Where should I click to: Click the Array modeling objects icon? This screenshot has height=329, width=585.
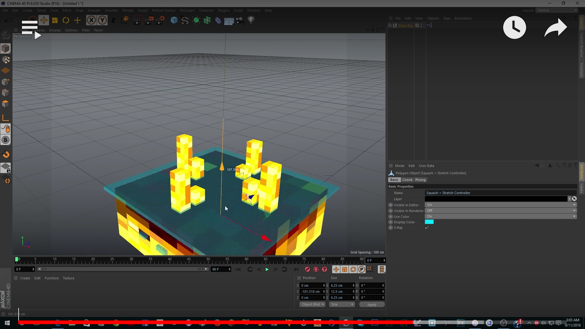(x=207, y=20)
